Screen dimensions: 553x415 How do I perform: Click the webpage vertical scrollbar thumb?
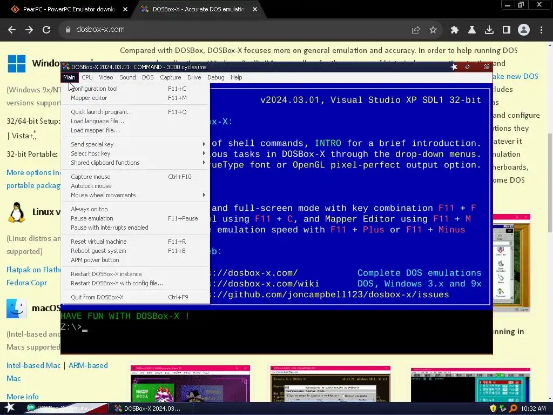coord(549,183)
